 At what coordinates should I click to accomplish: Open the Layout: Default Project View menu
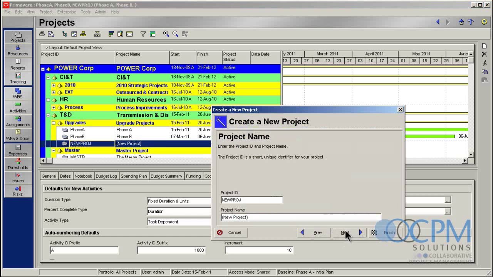coord(73,48)
